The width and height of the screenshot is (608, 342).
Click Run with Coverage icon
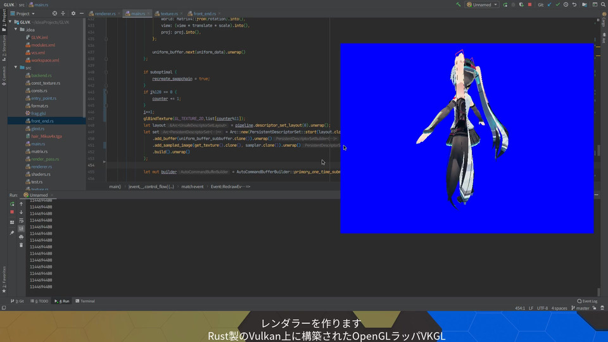tap(521, 4)
